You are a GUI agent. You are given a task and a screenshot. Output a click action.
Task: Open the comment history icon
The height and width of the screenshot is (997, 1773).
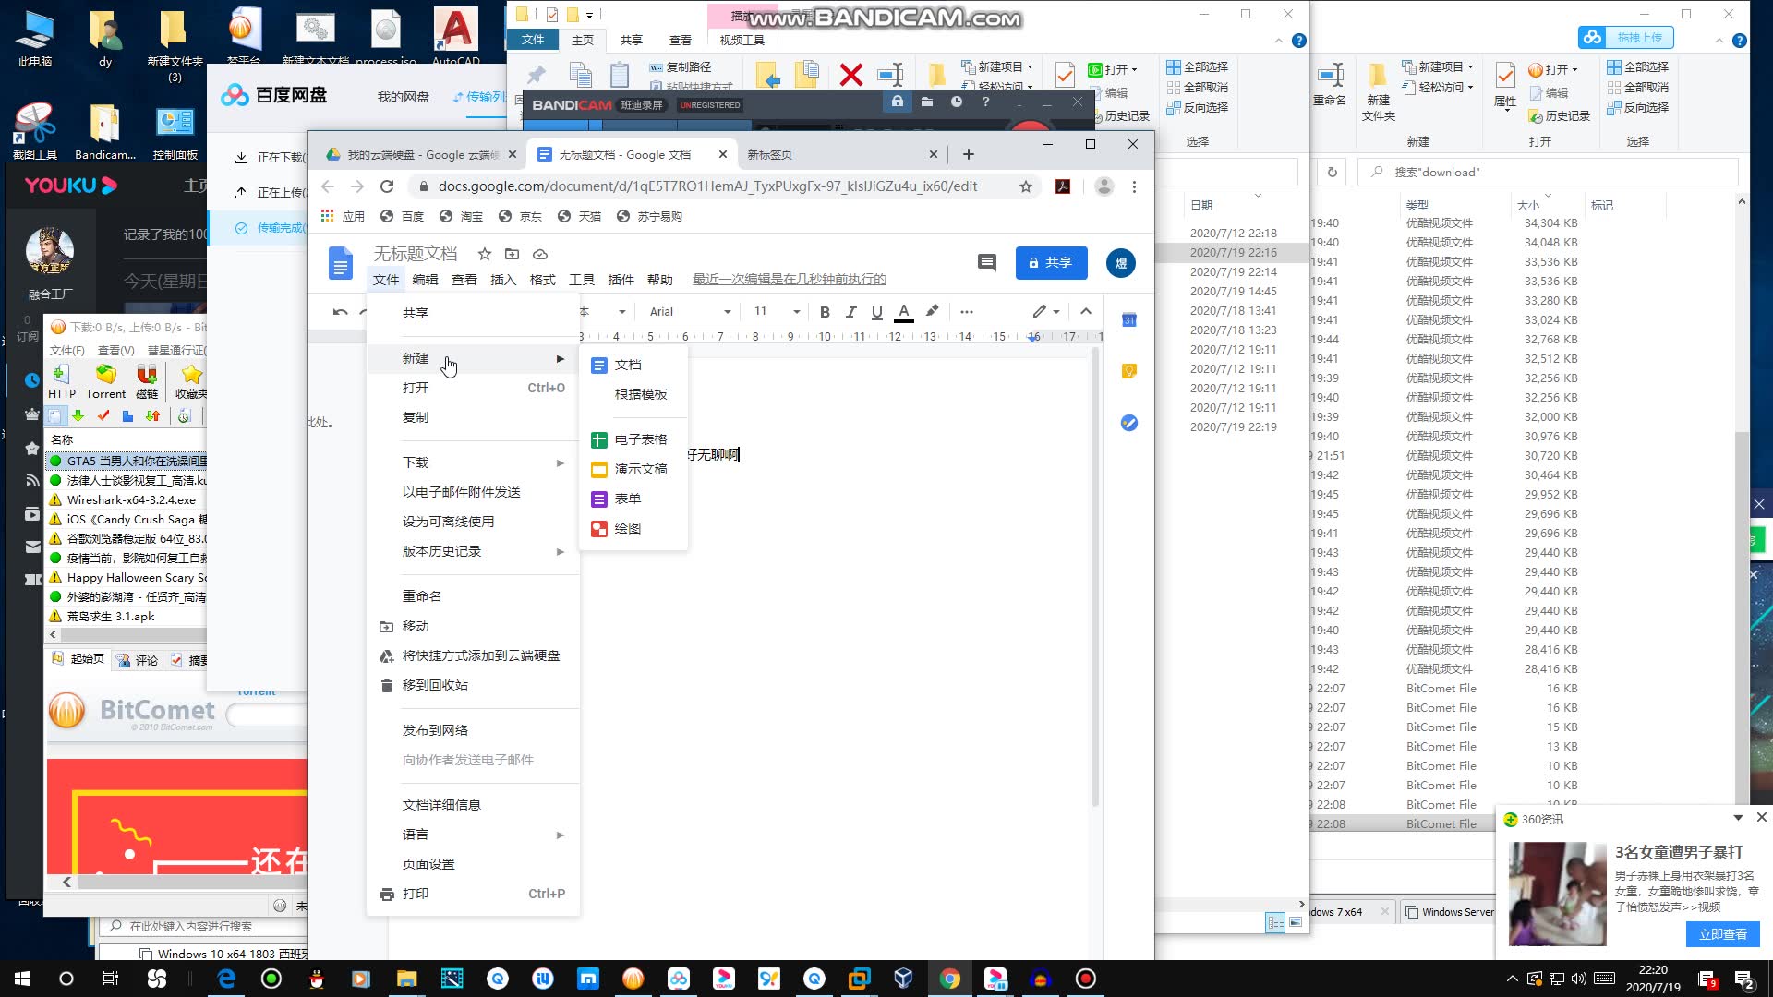(987, 263)
